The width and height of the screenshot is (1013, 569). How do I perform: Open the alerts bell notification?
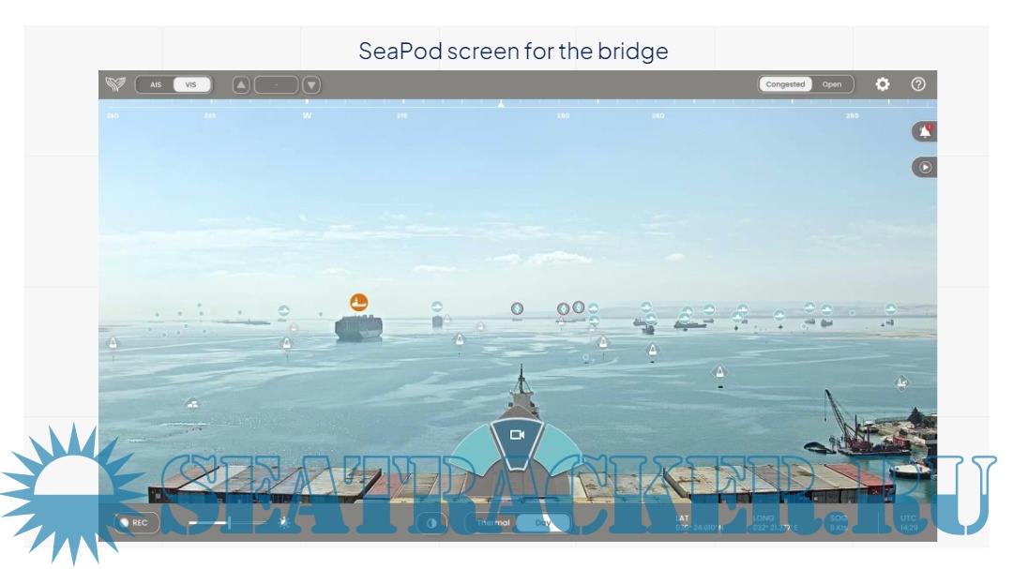(925, 132)
